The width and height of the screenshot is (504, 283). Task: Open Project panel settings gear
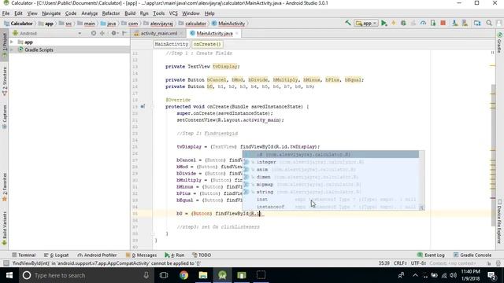tap(114, 33)
